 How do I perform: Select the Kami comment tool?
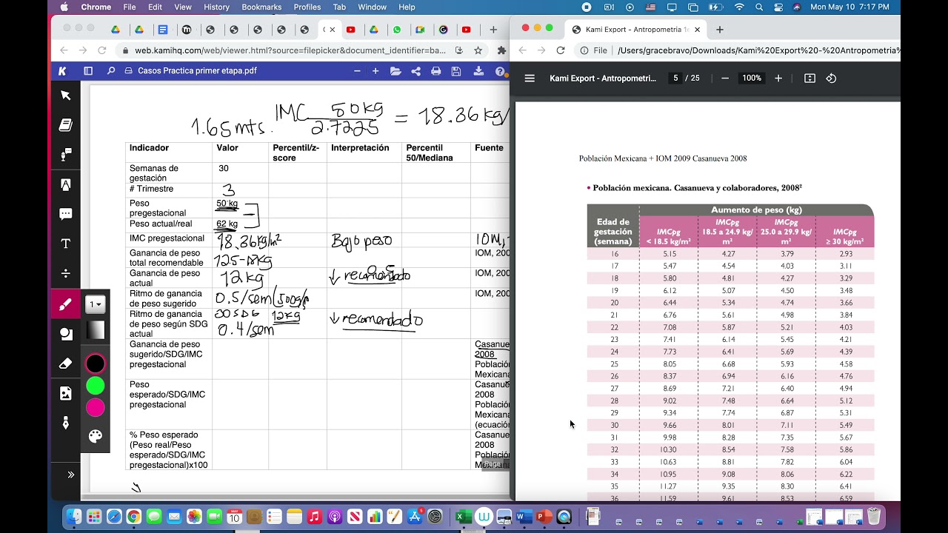click(x=65, y=214)
